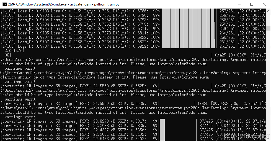Click the first 'warnings.warn(' line
The width and height of the screenshot is (271, 141).
pos(20,68)
